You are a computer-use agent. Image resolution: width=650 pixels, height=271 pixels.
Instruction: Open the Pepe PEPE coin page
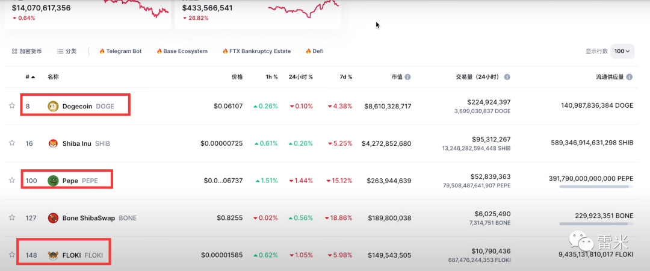coord(81,181)
